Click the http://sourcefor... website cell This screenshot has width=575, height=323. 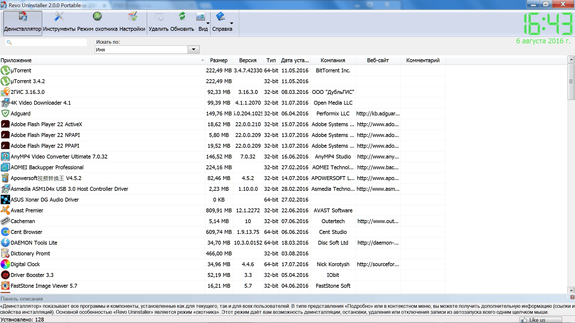point(378,264)
